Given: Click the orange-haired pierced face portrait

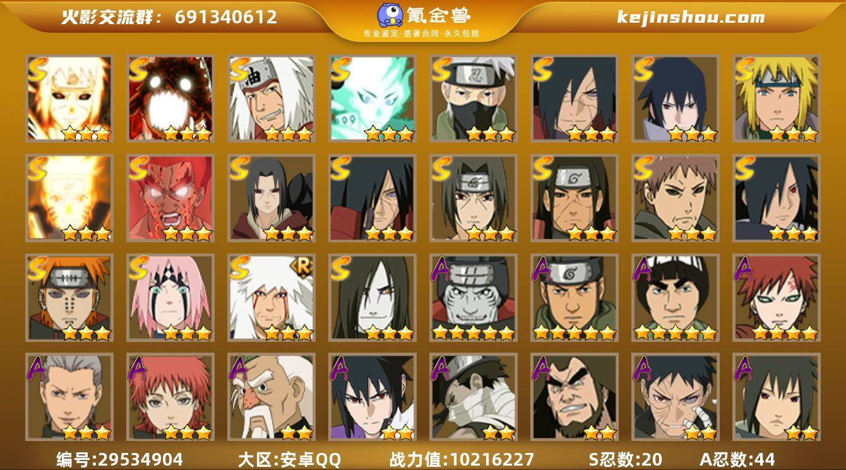Looking at the screenshot, I should 69,298.
